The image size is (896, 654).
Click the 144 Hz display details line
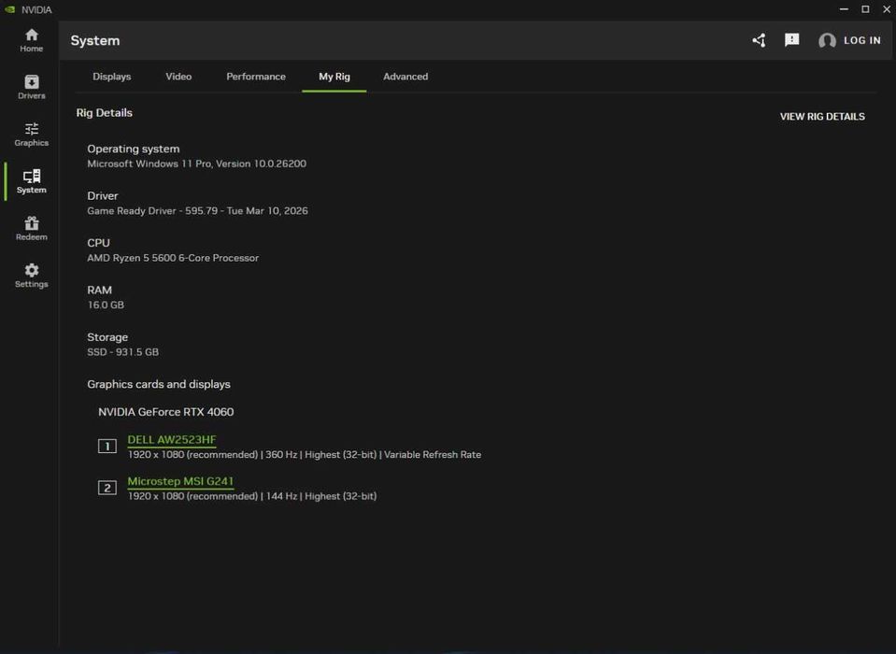[x=252, y=496]
